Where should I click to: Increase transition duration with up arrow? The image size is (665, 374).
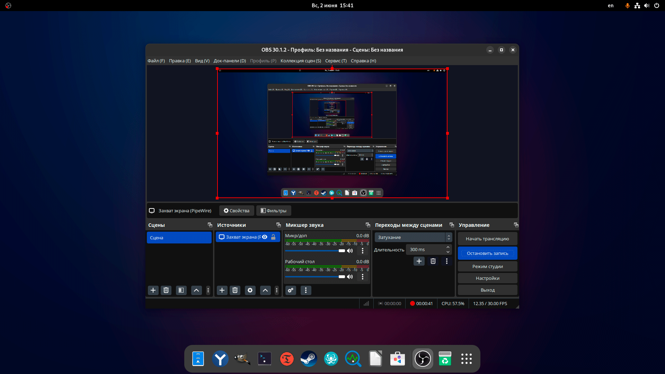point(448,247)
